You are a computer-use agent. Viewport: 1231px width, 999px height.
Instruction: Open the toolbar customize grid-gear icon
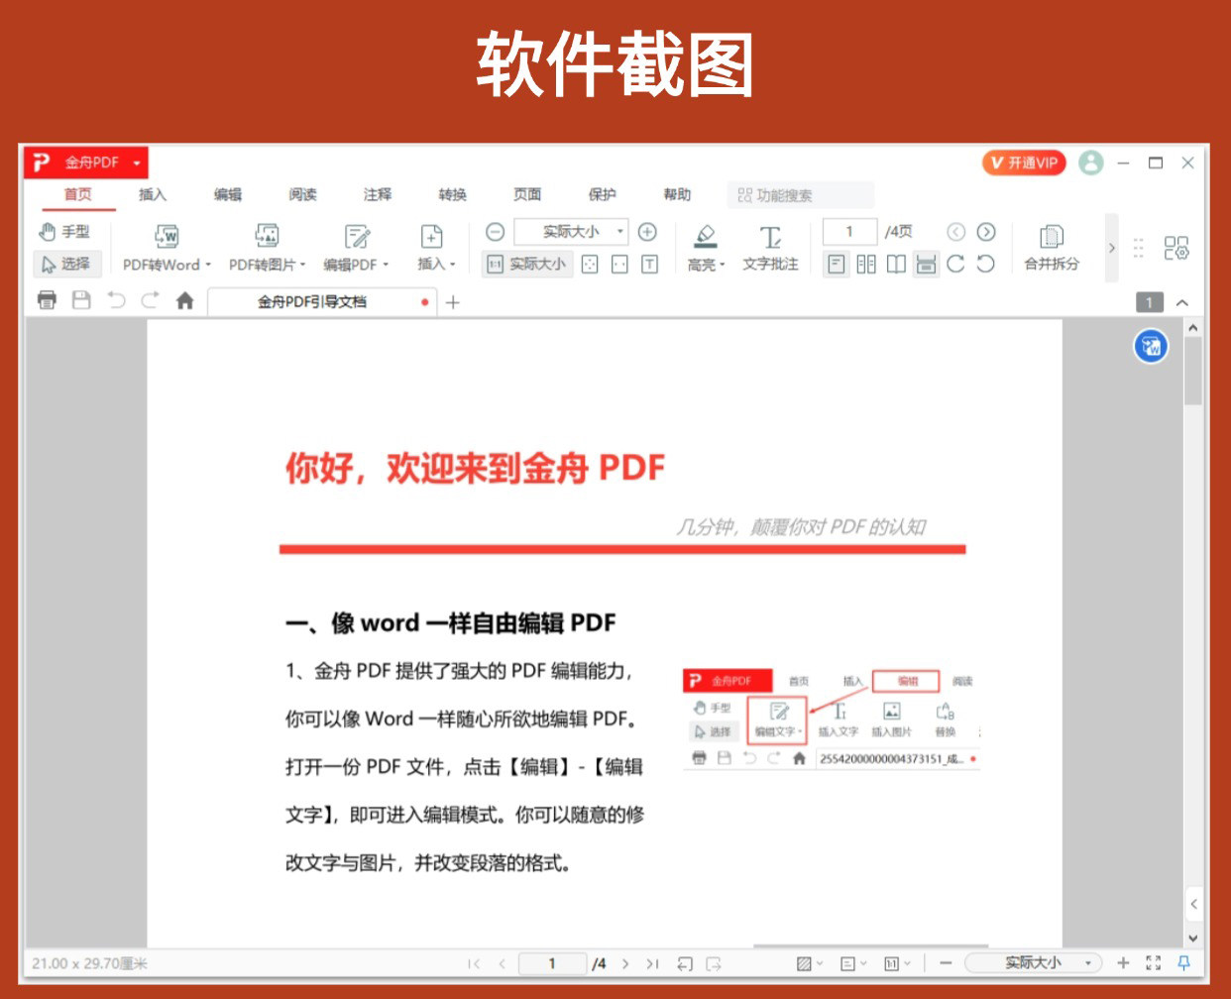pyautogui.click(x=1176, y=248)
